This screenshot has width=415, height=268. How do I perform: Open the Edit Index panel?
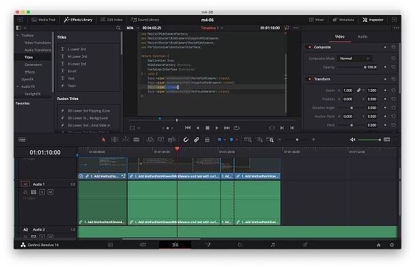pyautogui.click(x=112, y=20)
